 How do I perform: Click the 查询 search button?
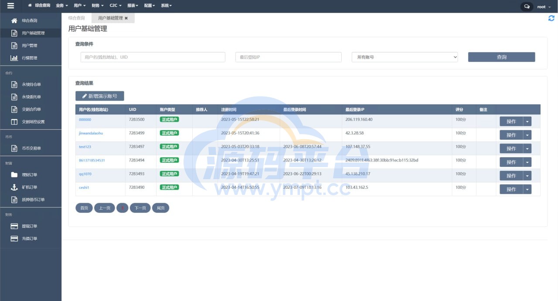[x=501, y=57]
